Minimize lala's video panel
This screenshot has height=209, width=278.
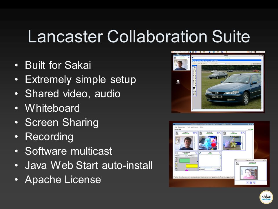(242, 133)
